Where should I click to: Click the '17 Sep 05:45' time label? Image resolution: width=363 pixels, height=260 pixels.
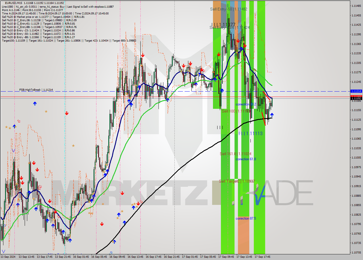[x=208, y=257]
